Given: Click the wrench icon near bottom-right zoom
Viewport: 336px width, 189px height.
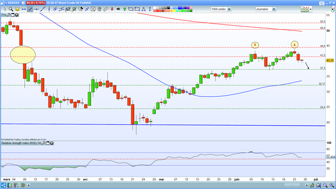Looking at the screenshot, I should (x=312, y=185).
